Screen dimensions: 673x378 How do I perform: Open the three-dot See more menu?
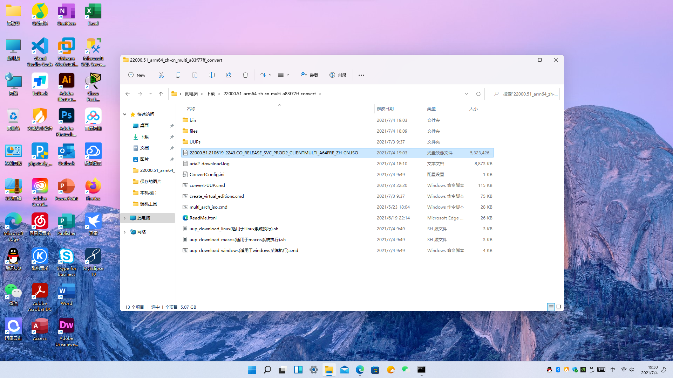coord(361,75)
